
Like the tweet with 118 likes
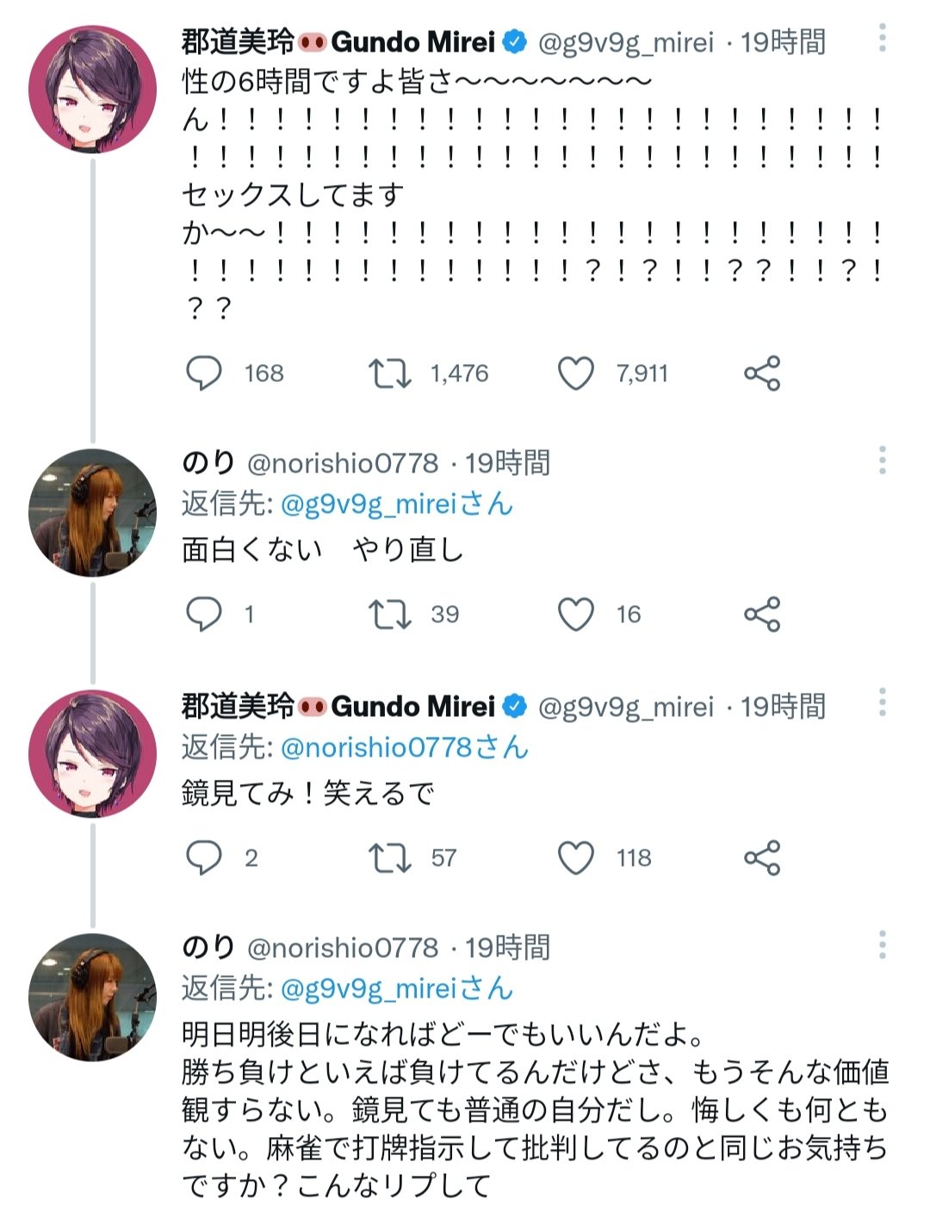[576, 858]
